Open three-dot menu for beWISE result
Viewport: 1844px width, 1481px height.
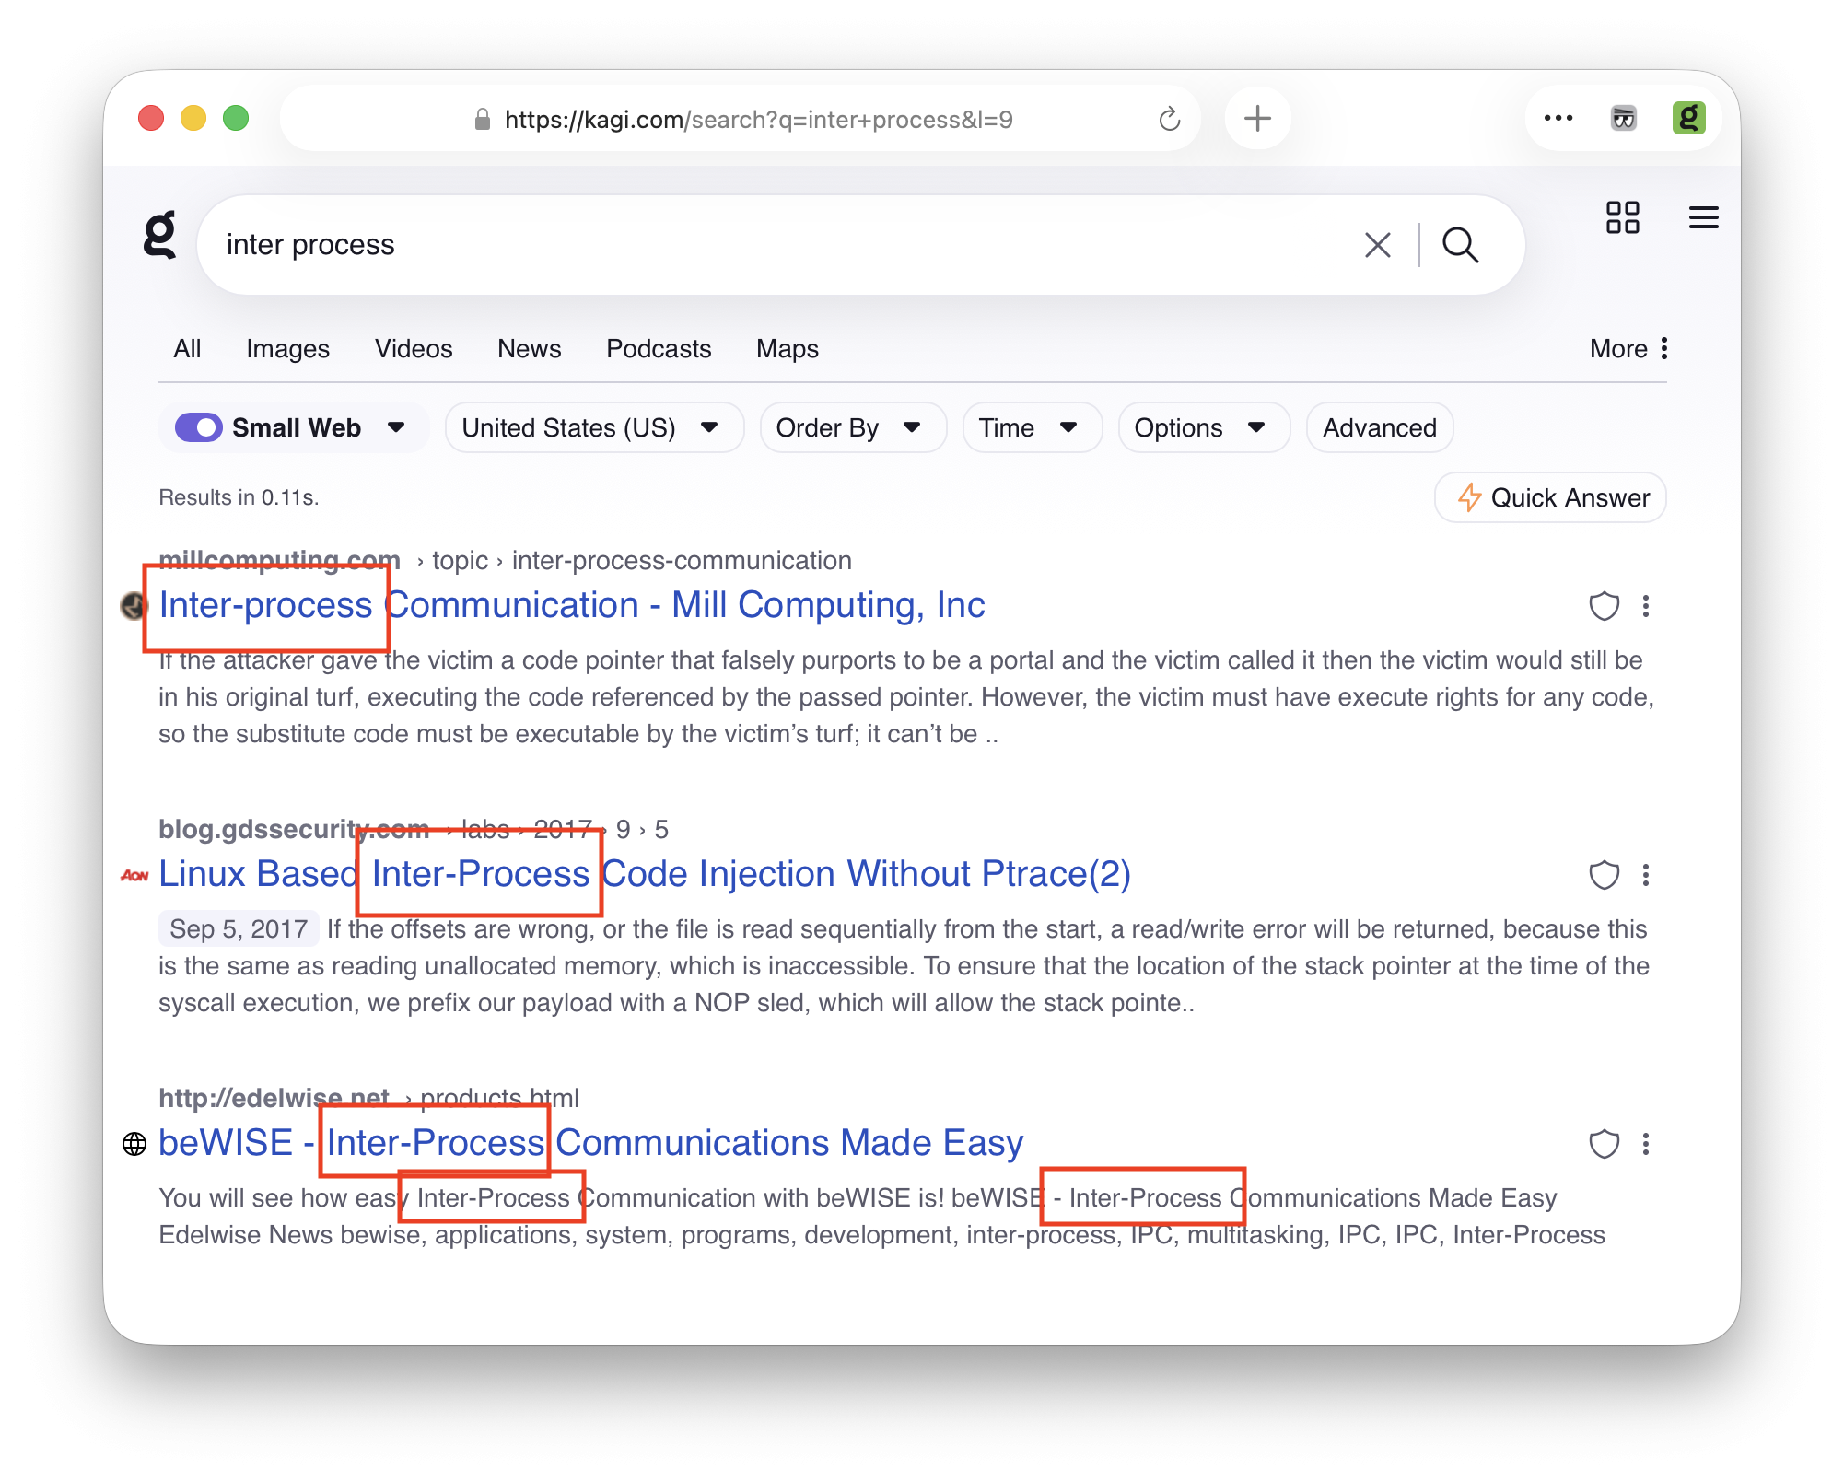(x=1646, y=1144)
